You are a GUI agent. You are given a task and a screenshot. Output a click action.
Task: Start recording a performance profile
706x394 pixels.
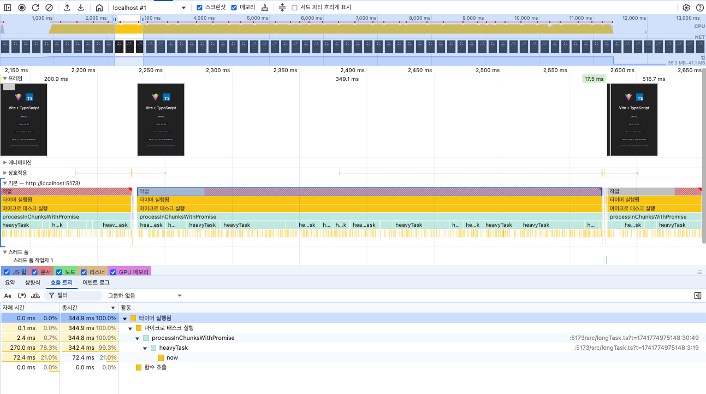22,8
